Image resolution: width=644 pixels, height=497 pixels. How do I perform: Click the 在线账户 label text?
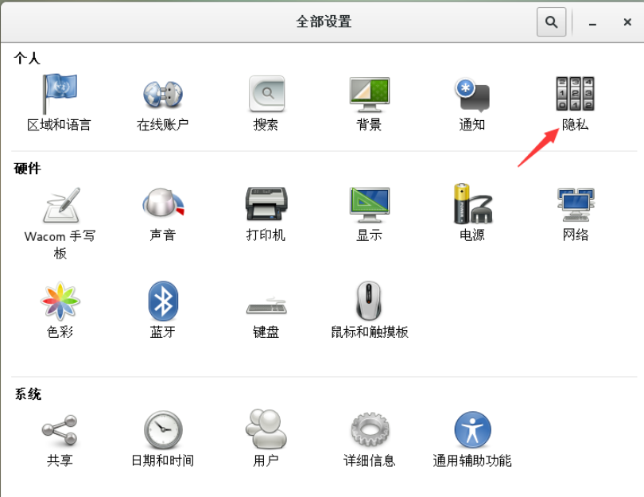coord(163,125)
